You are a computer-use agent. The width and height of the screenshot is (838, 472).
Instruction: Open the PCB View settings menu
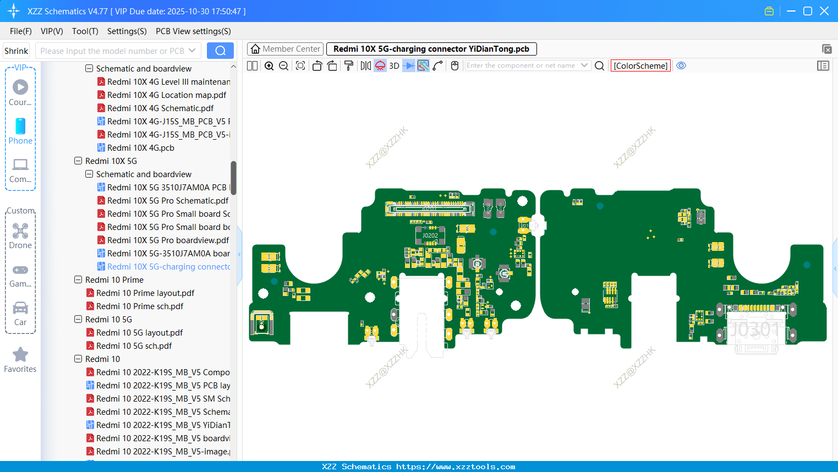(x=193, y=31)
